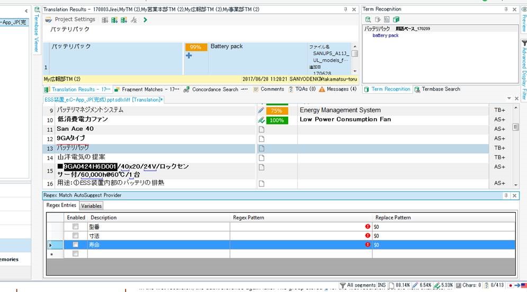Click the wrench tools icon in Translation Results toolbar
Image resolution: width=527 pixels, height=292 pixels.
pos(134,20)
